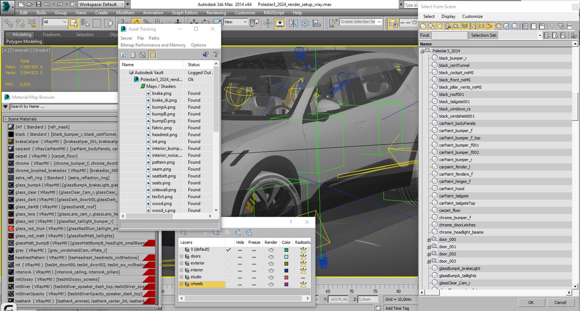Open Edit Named Selection Sets
Image resolution: width=580 pixels, height=311 pixels.
(x=333, y=23)
